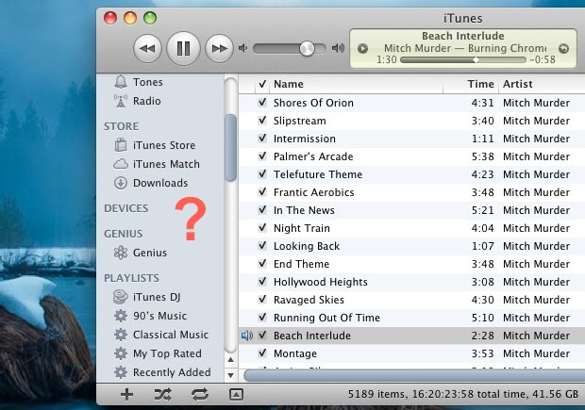Select iTunes Store label in sidebar
The width and height of the screenshot is (585, 410).
(164, 145)
